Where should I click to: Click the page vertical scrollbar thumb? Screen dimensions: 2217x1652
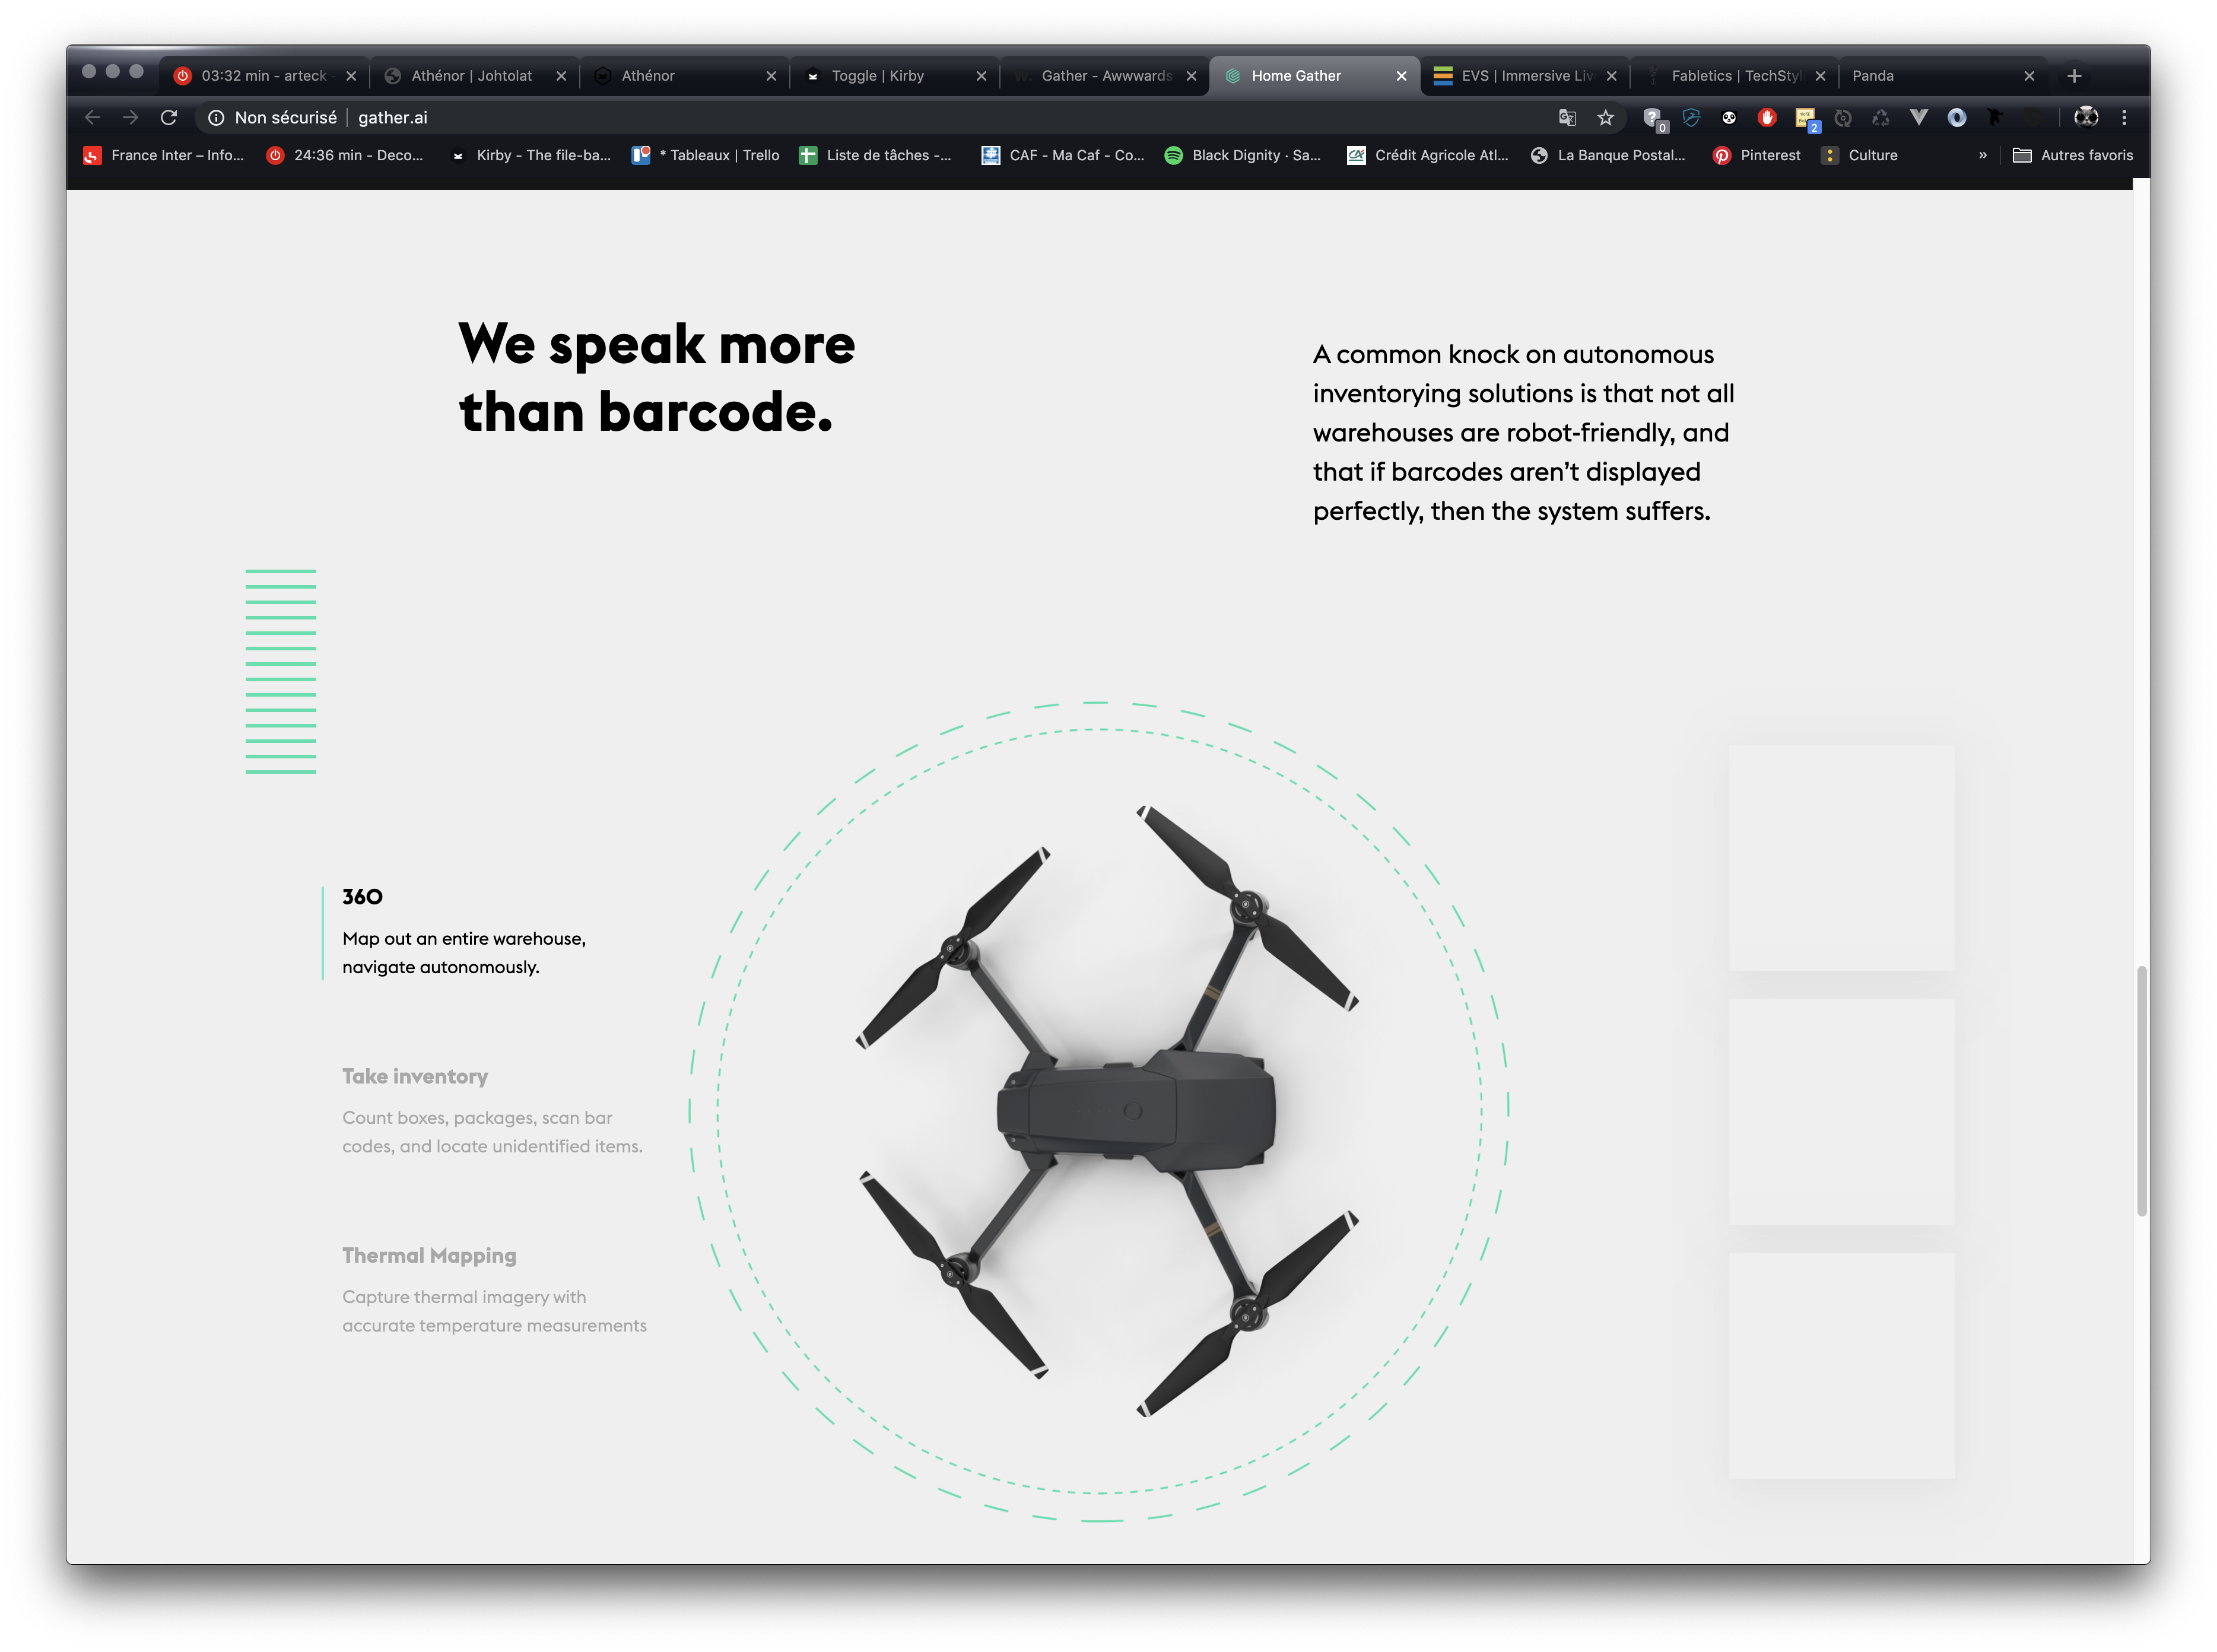tap(2141, 1091)
